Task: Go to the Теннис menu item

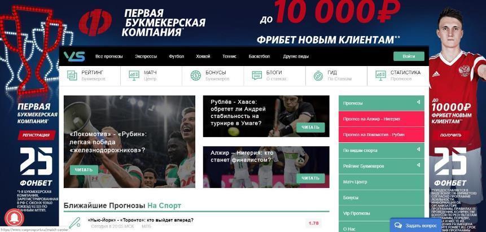Action: click(x=229, y=56)
